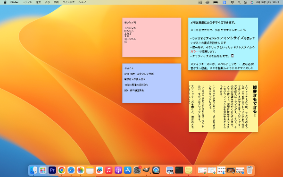Image resolution: width=283 pixels, height=177 pixels.
Task: Launch Freeform from the Dock
Action: tap(99, 170)
